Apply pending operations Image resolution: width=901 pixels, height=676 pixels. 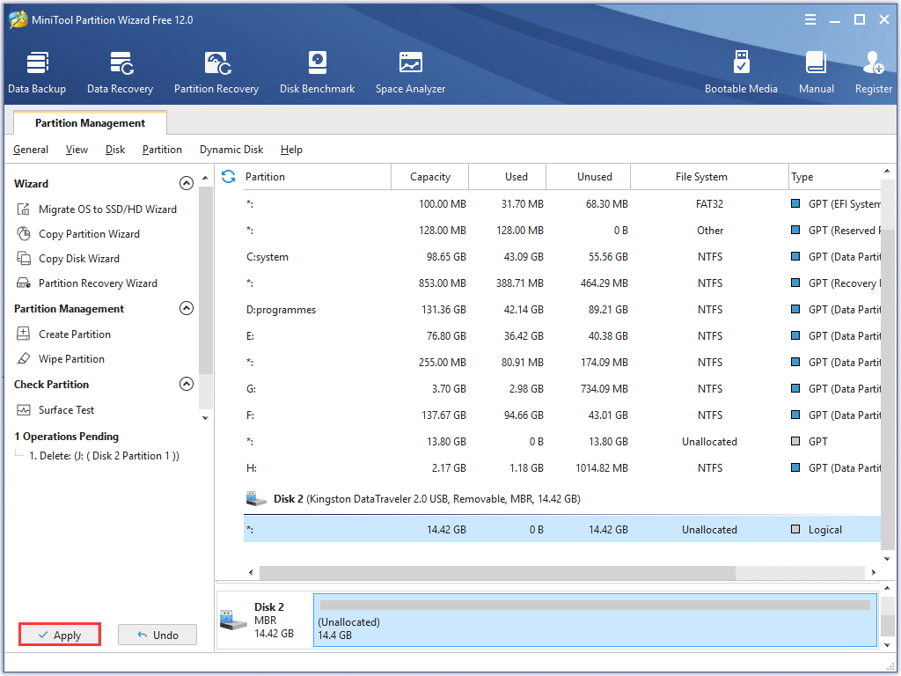point(60,635)
